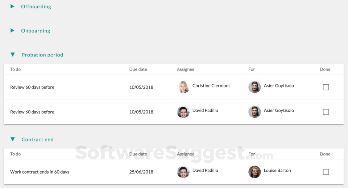Collapse the Contract end section arrow
Screen dimensions: 348x188
(x=13, y=140)
